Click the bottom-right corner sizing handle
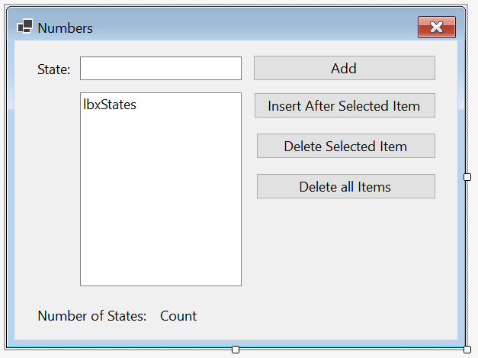The width and height of the screenshot is (478, 358). pyautogui.click(x=467, y=350)
